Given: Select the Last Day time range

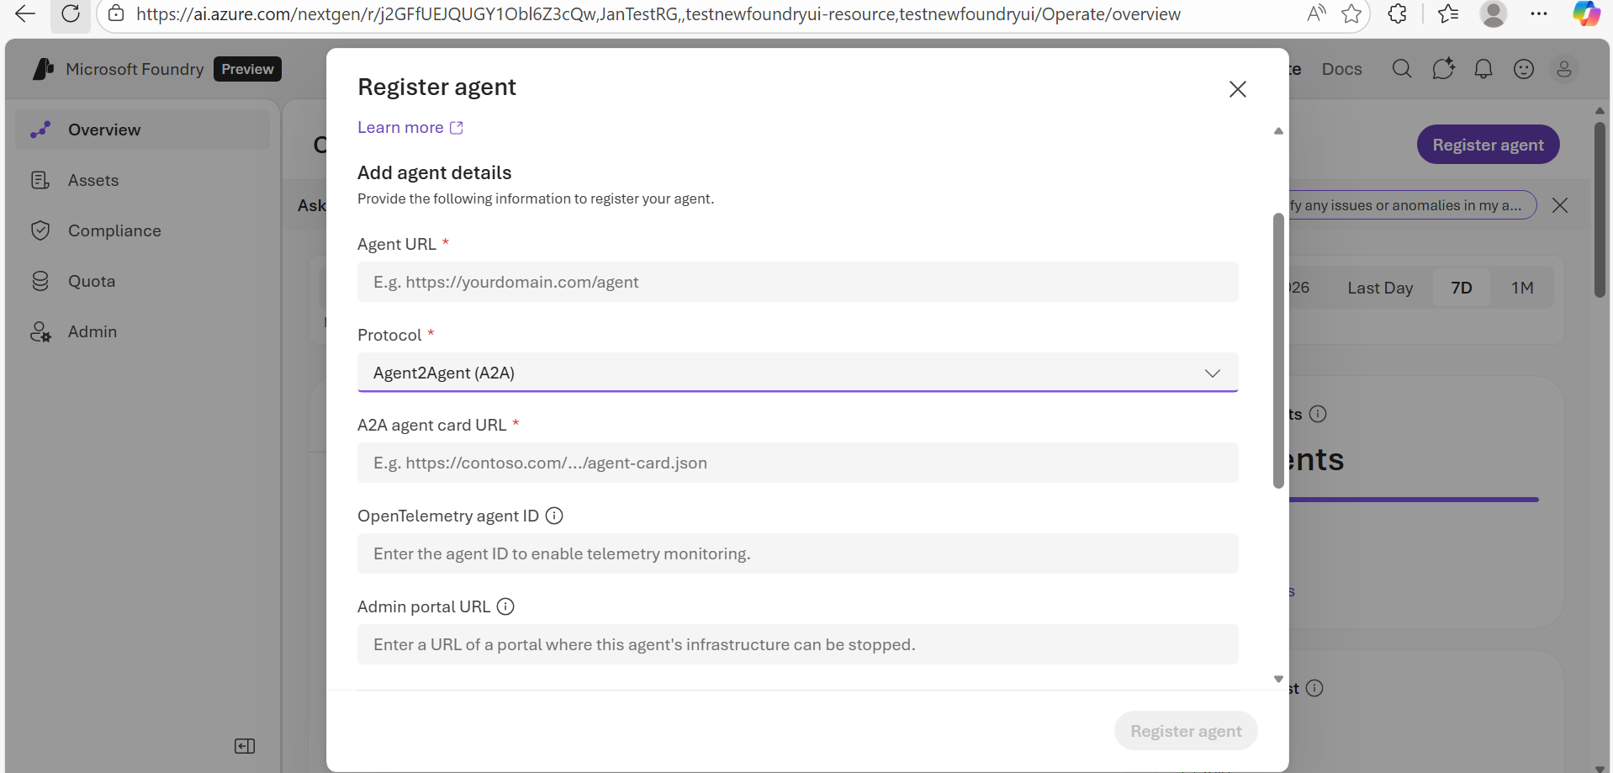Looking at the screenshot, I should click(1380, 288).
